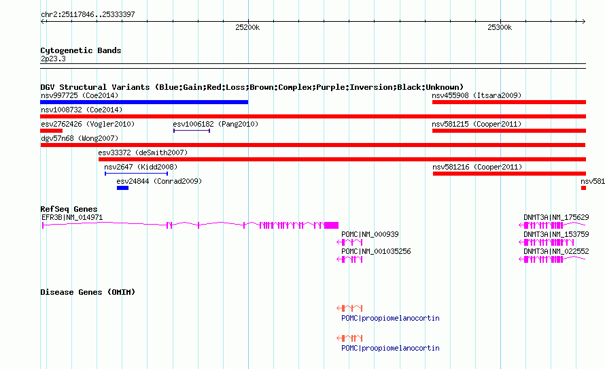Click the nsv2647 (Kidd2008) variant label
The image size is (605, 369).
(141, 167)
